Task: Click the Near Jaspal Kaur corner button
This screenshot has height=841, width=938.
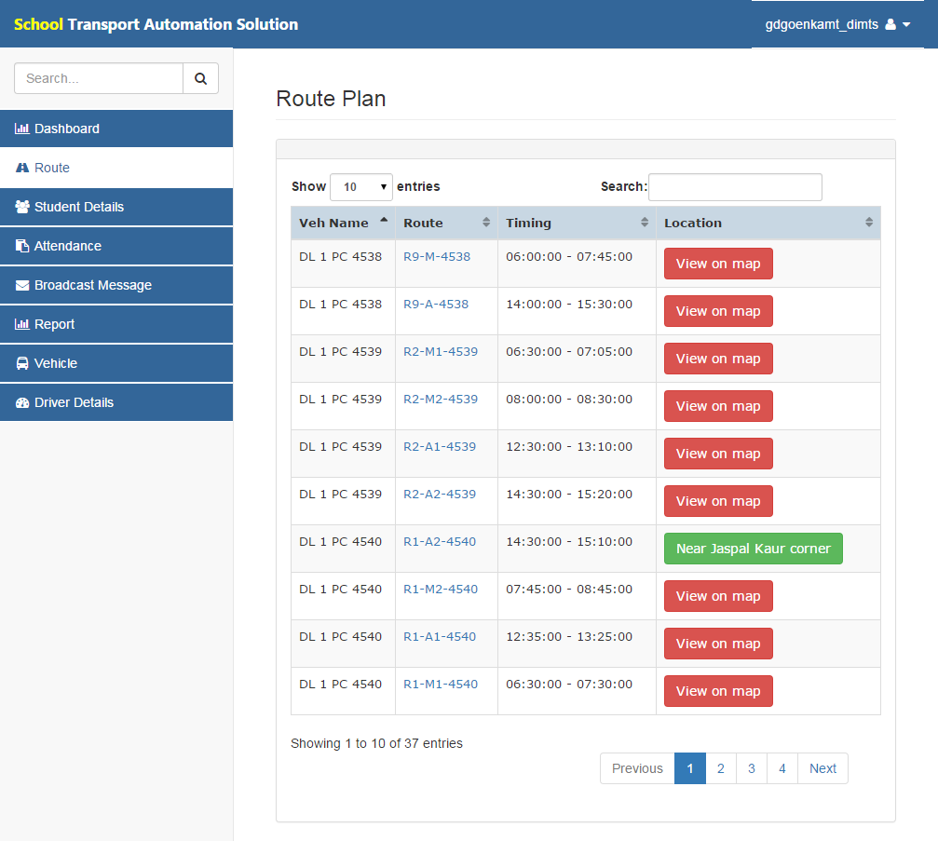Action: (x=754, y=549)
